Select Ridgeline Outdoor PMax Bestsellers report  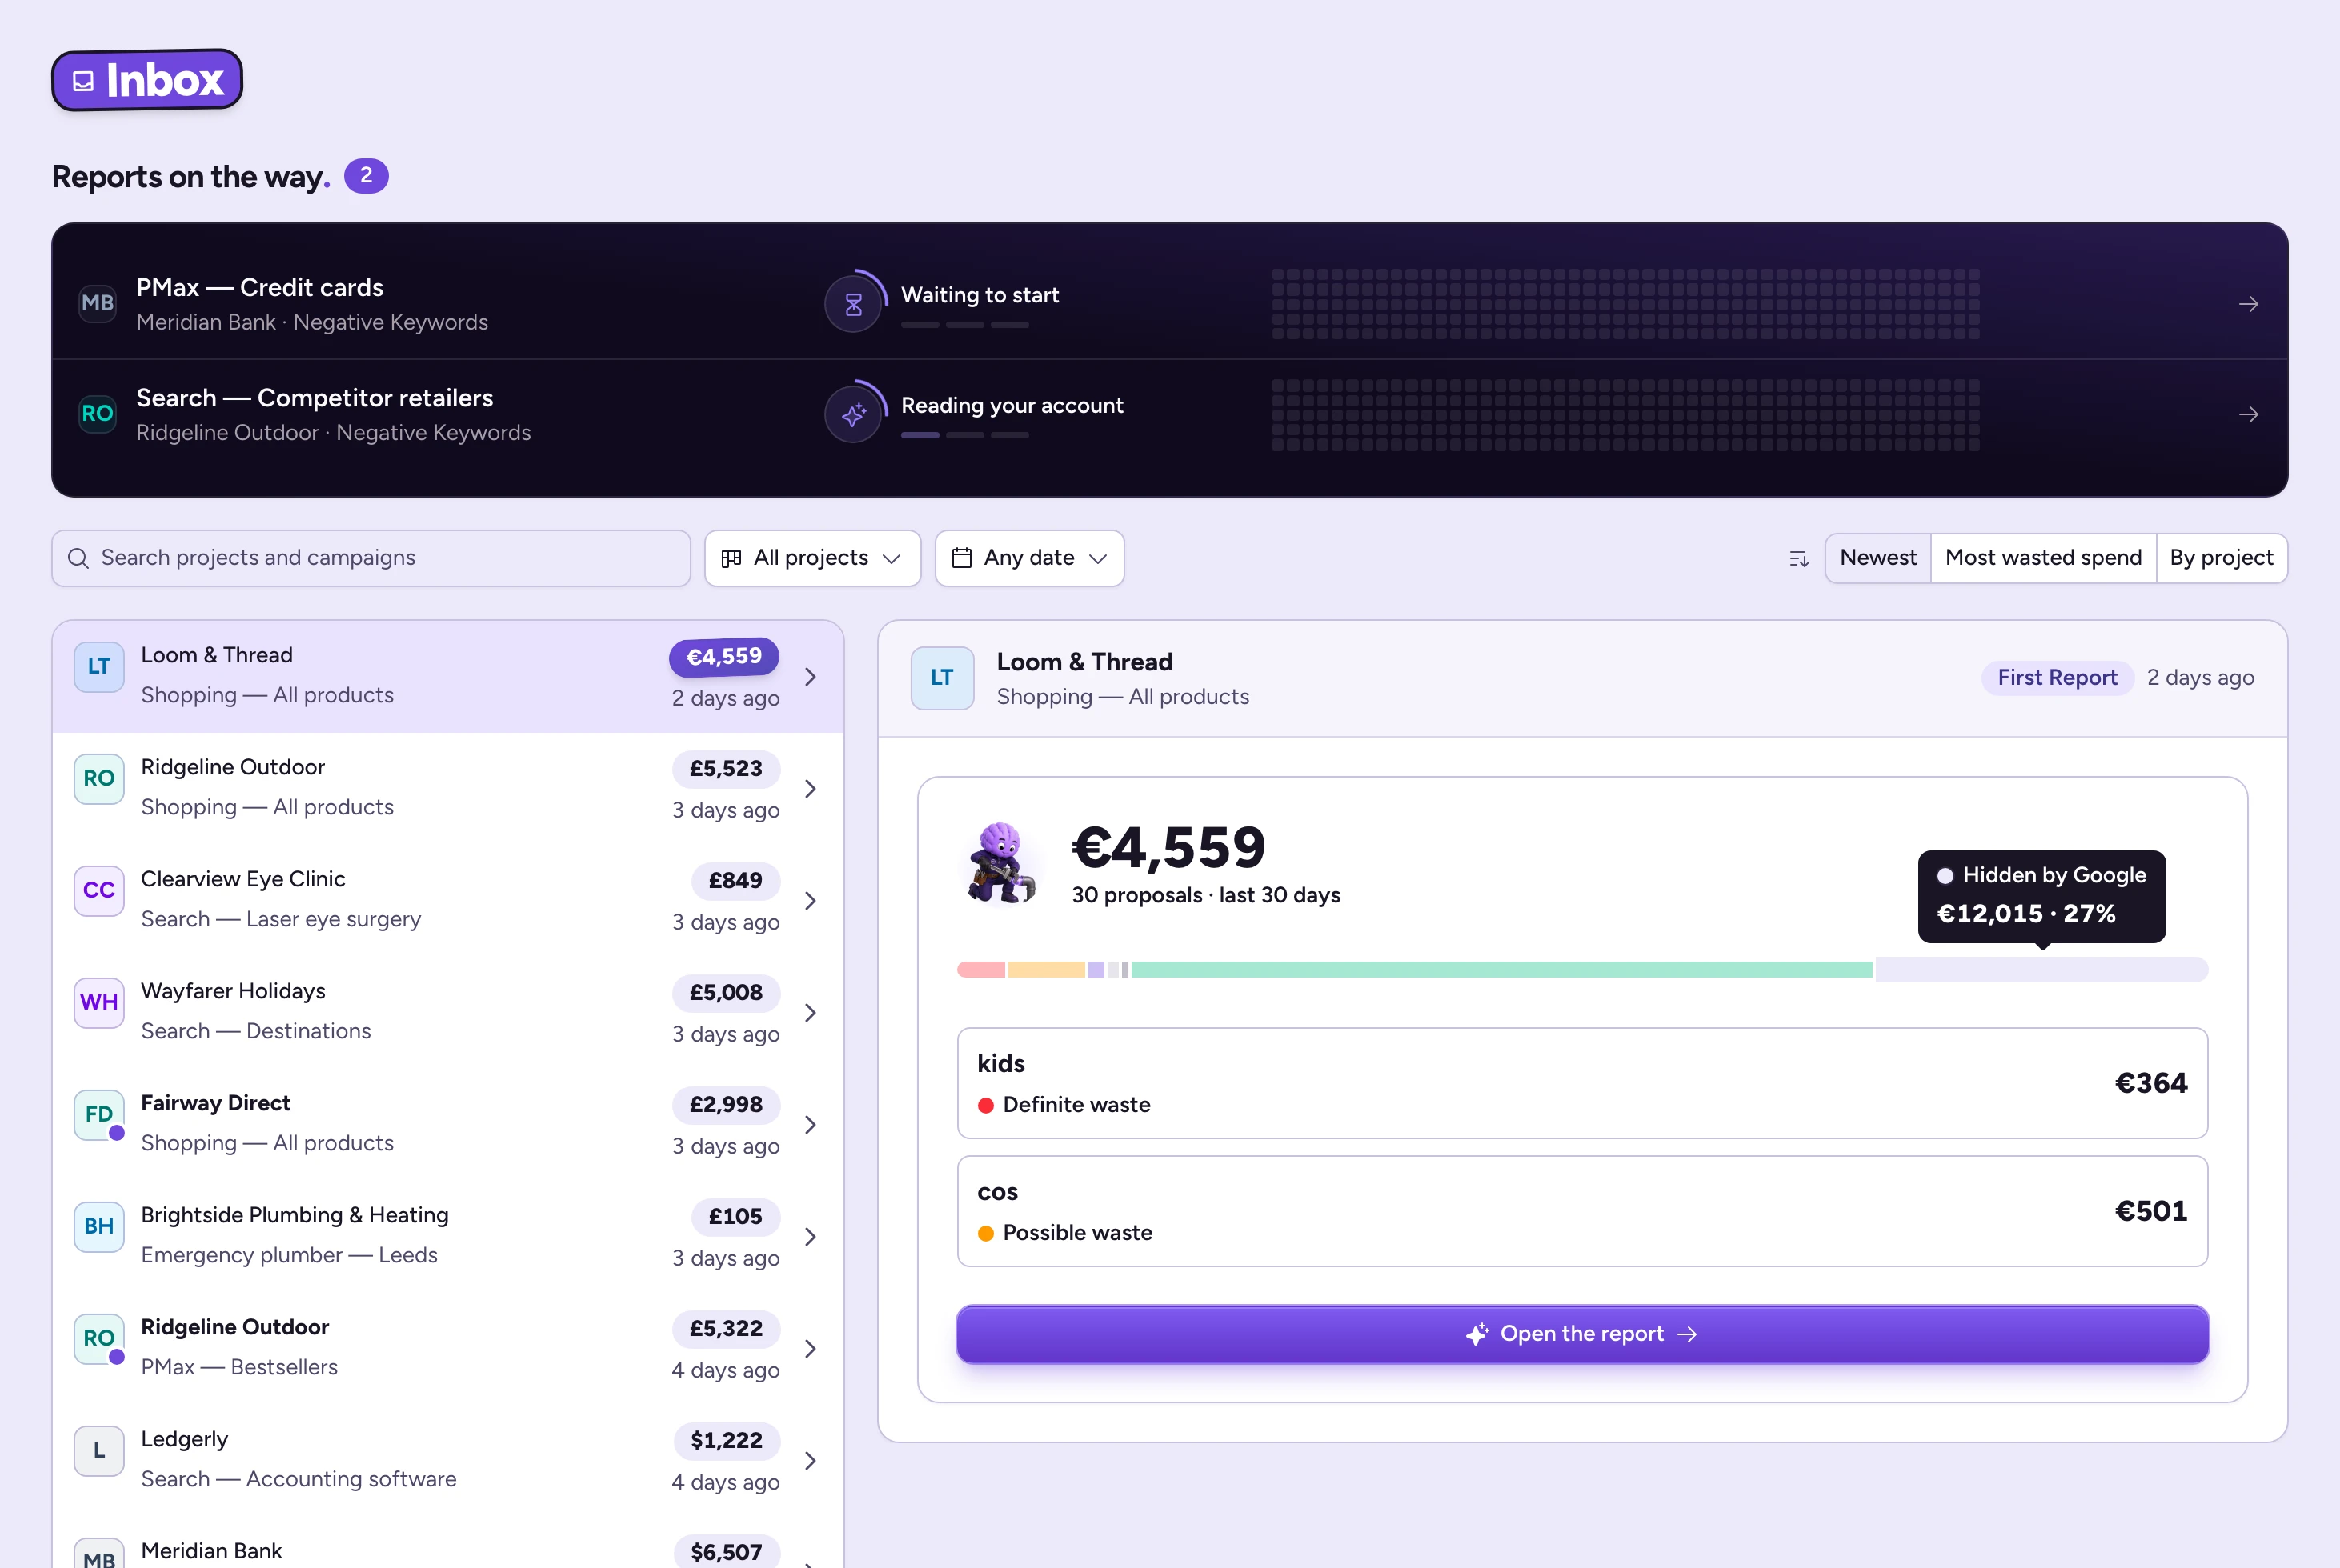pyautogui.click(x=448, y=1348)
